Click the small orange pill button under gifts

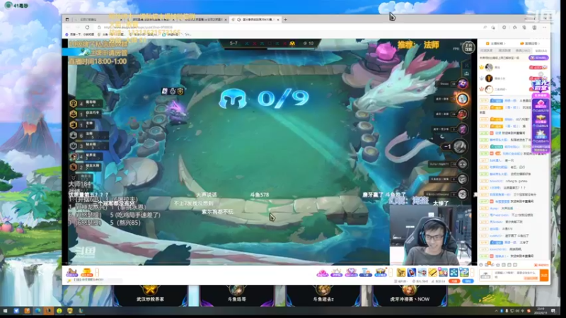pyautogui.click(x=454, y=281)
